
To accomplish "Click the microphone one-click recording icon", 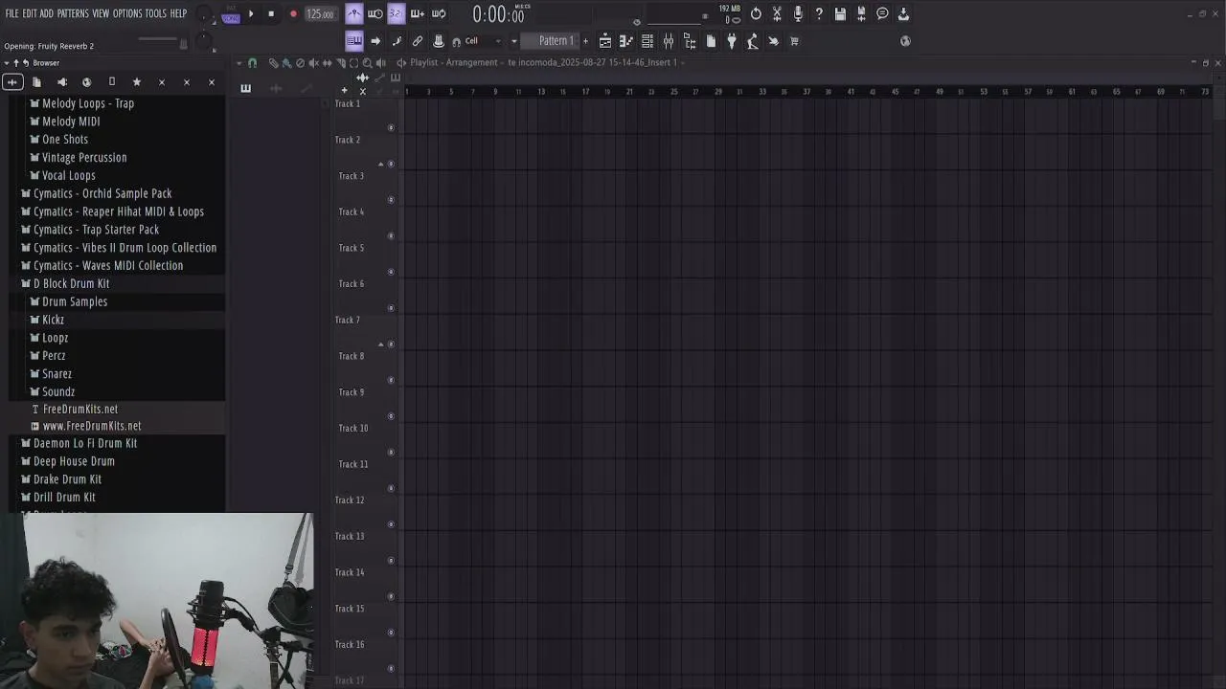I will click(798, 13).
